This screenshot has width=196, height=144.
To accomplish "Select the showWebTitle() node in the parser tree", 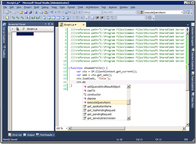I will [x=25, y=34].
